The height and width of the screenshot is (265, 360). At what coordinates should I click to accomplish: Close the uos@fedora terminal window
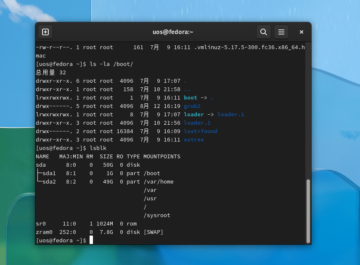click(x=302, y=32)
